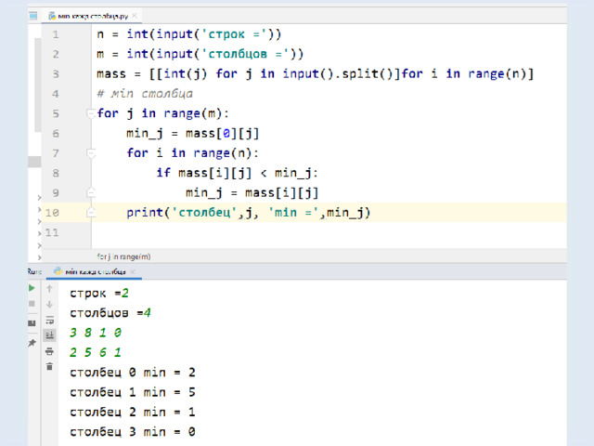
Task: Click output 'столбец 2 min = 1'
Action: point(133,412)
